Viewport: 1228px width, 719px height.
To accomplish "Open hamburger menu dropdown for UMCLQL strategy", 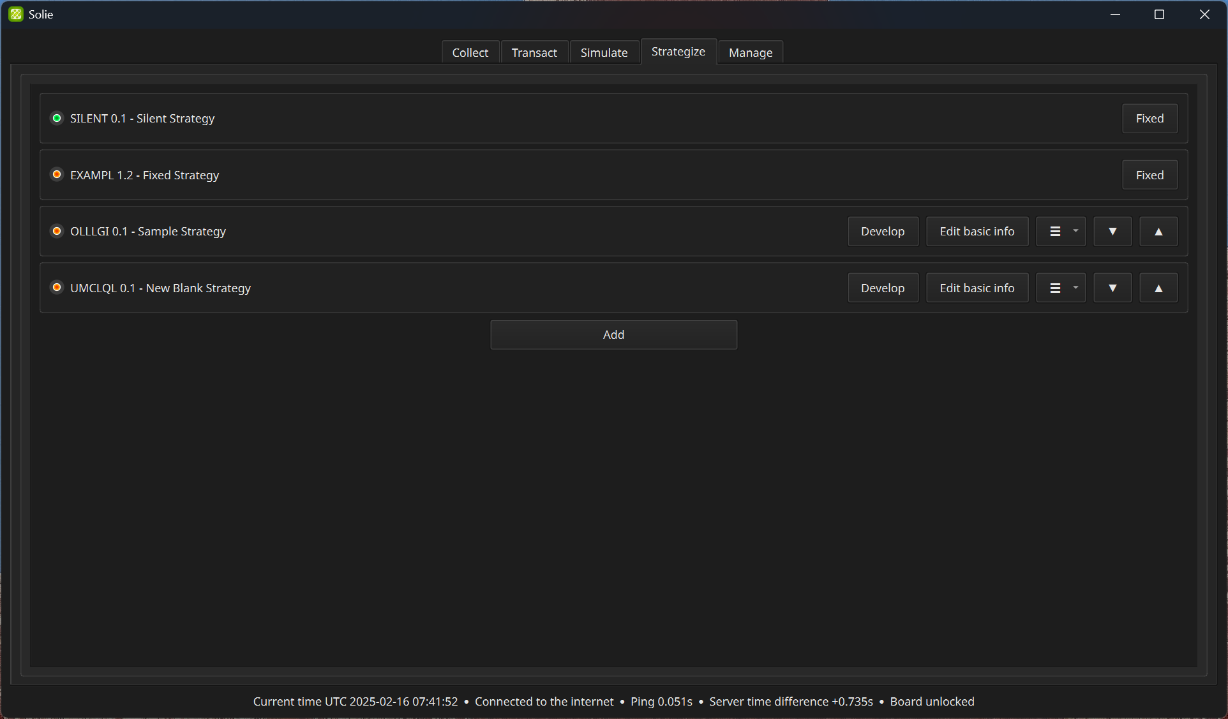I will click(x=1061, y=288).
